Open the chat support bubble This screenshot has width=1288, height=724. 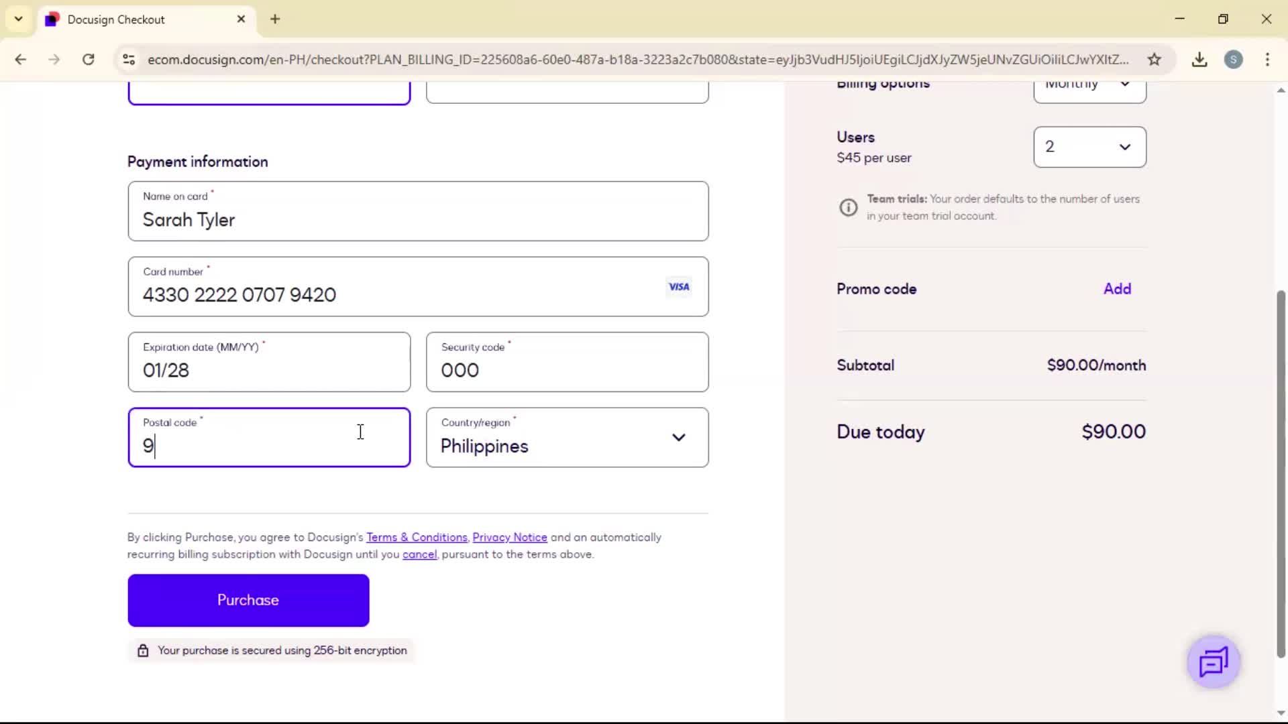coord(1213,662)
